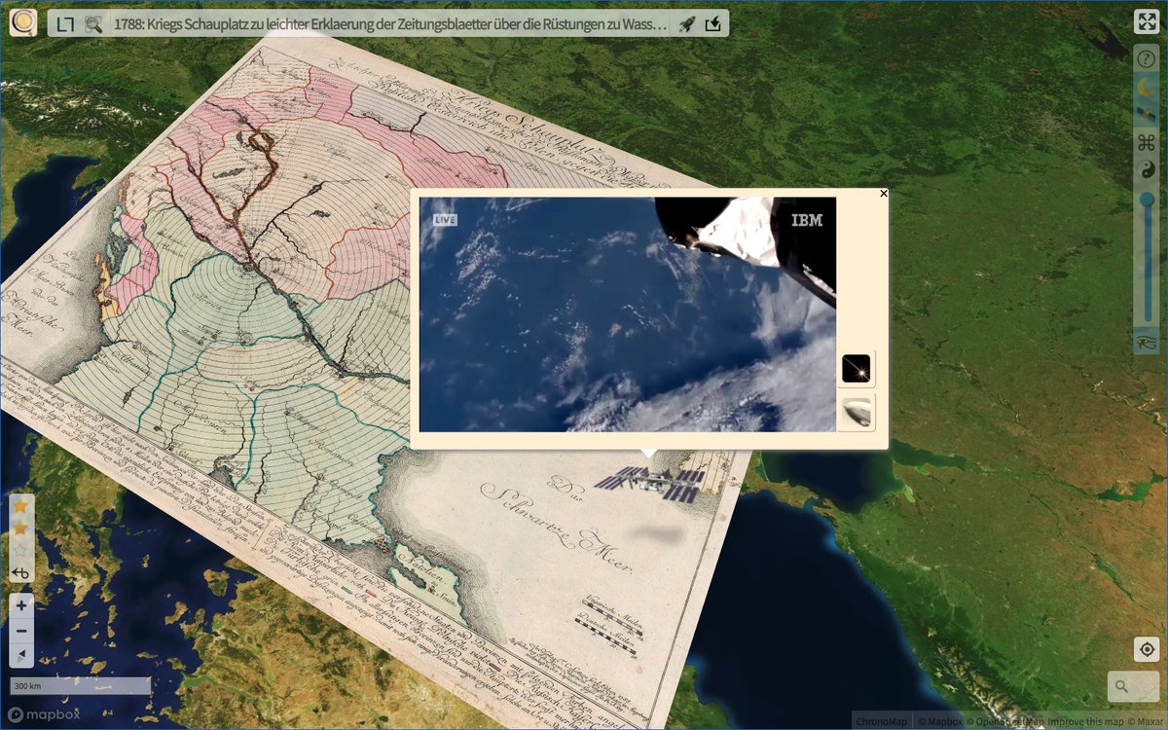Click the bracket frame icon in title bar

65,24
